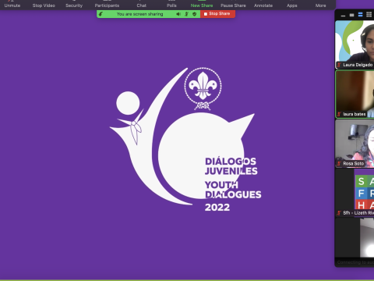Screen dimensions: 374x281
Task: Click the green shield security icon
Action: (195, 14)
